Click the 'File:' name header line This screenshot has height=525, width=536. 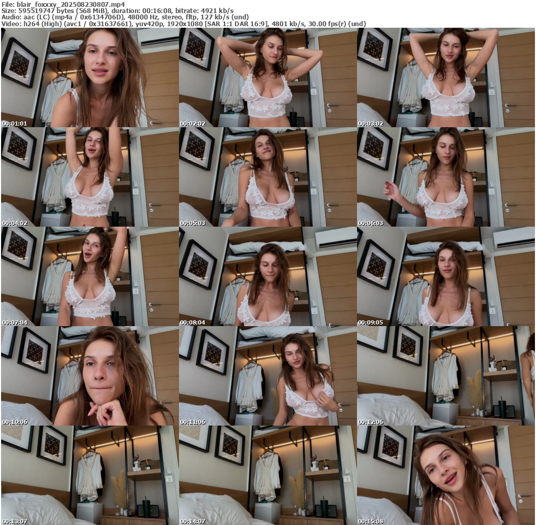point(63,4)
